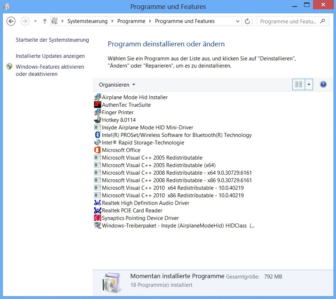Click the control panel icon in address bar
This screenshot has height=299, width=336.
pos(55,21)
